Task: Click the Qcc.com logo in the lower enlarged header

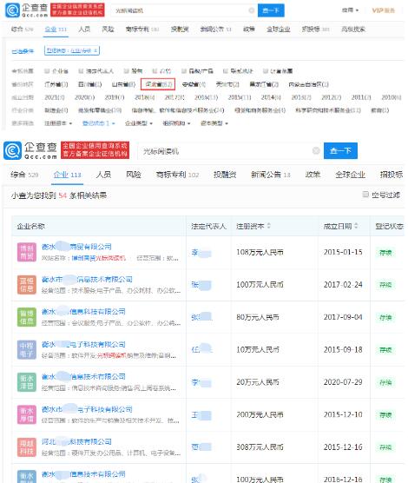Action: 30,150
